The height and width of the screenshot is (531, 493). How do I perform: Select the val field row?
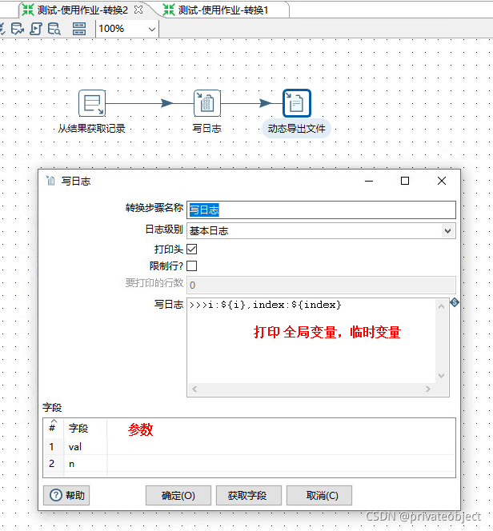(x=249, y=447)
